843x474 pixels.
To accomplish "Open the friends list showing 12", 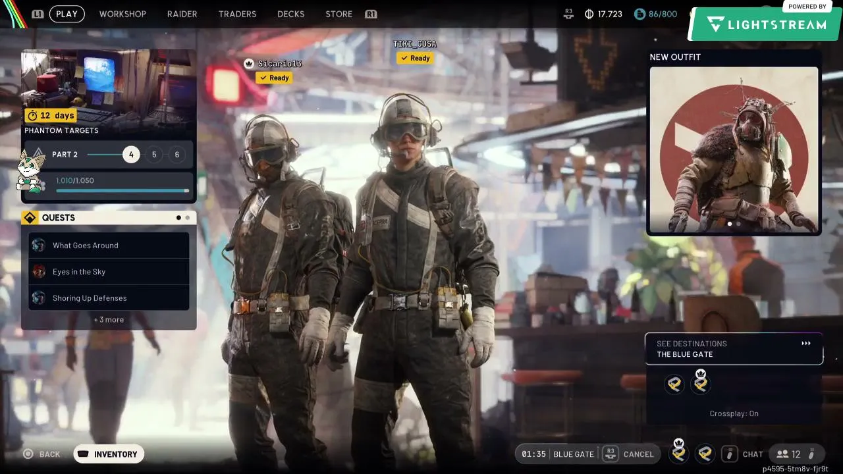I will [796, 454].
